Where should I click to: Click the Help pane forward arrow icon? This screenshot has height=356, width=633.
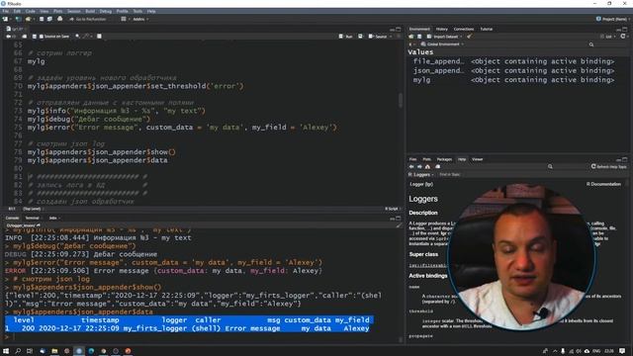[x=419, y=167]
